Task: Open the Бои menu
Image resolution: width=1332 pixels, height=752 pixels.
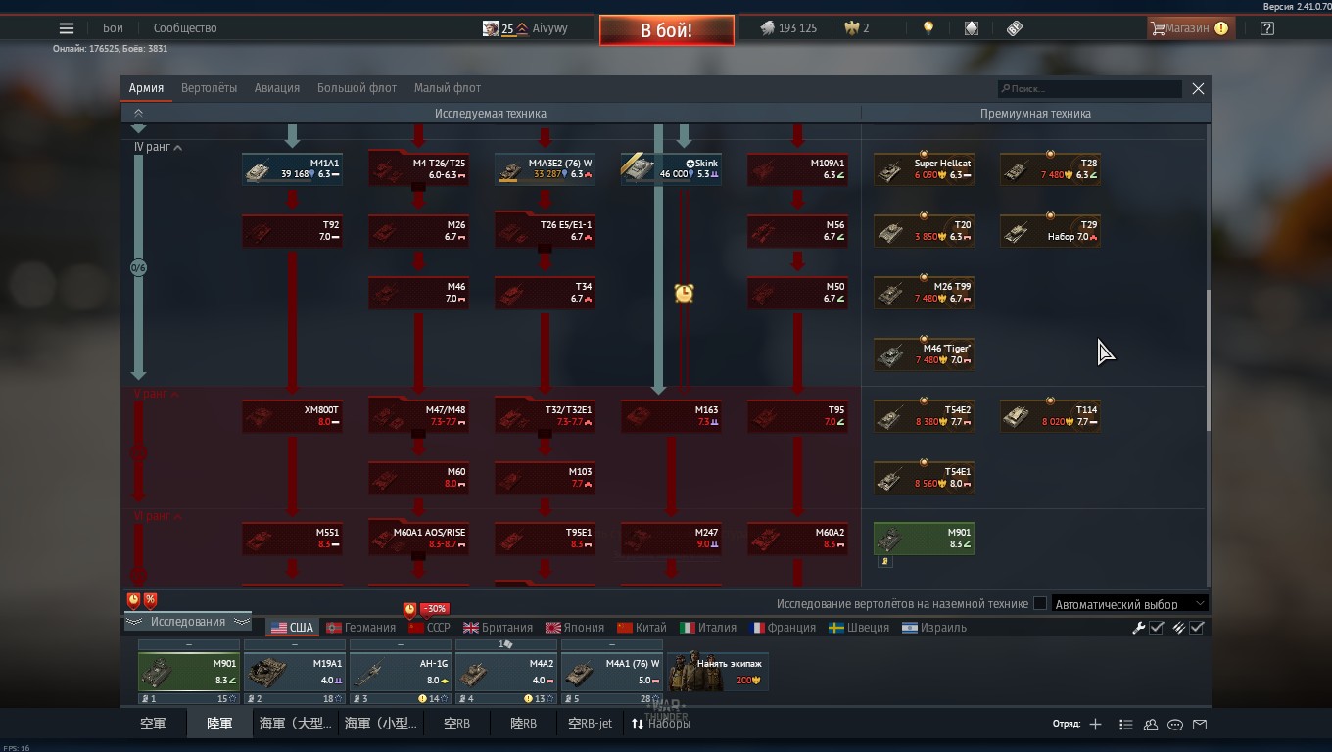Action: pos(113,28)
